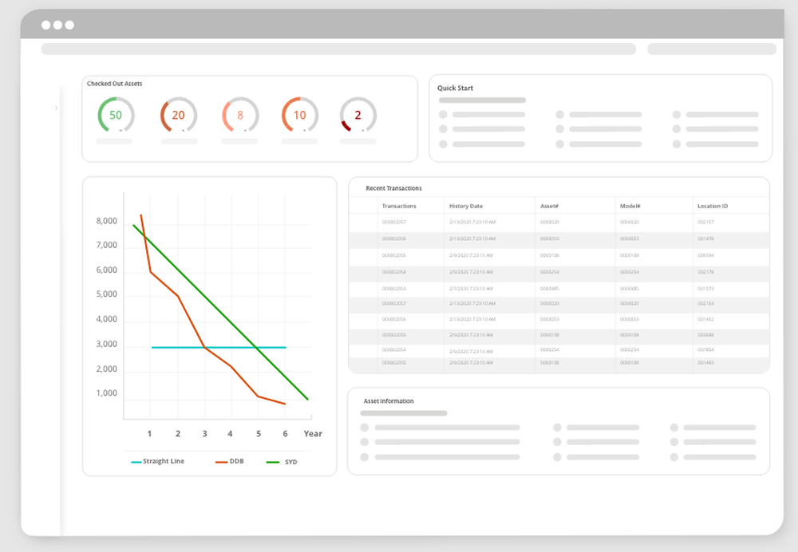Sort by the Location ID column header
Viewport: 798px width, 552px height.
click(713, 206)
